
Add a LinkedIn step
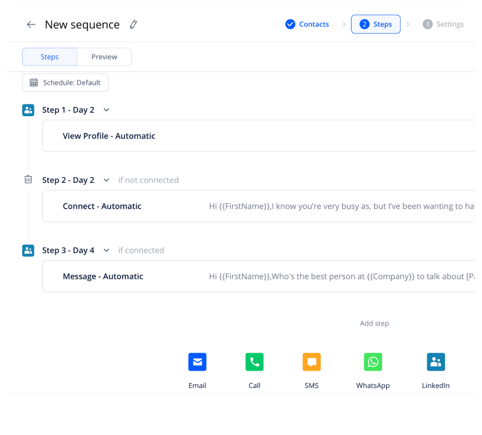pos(436,362)
